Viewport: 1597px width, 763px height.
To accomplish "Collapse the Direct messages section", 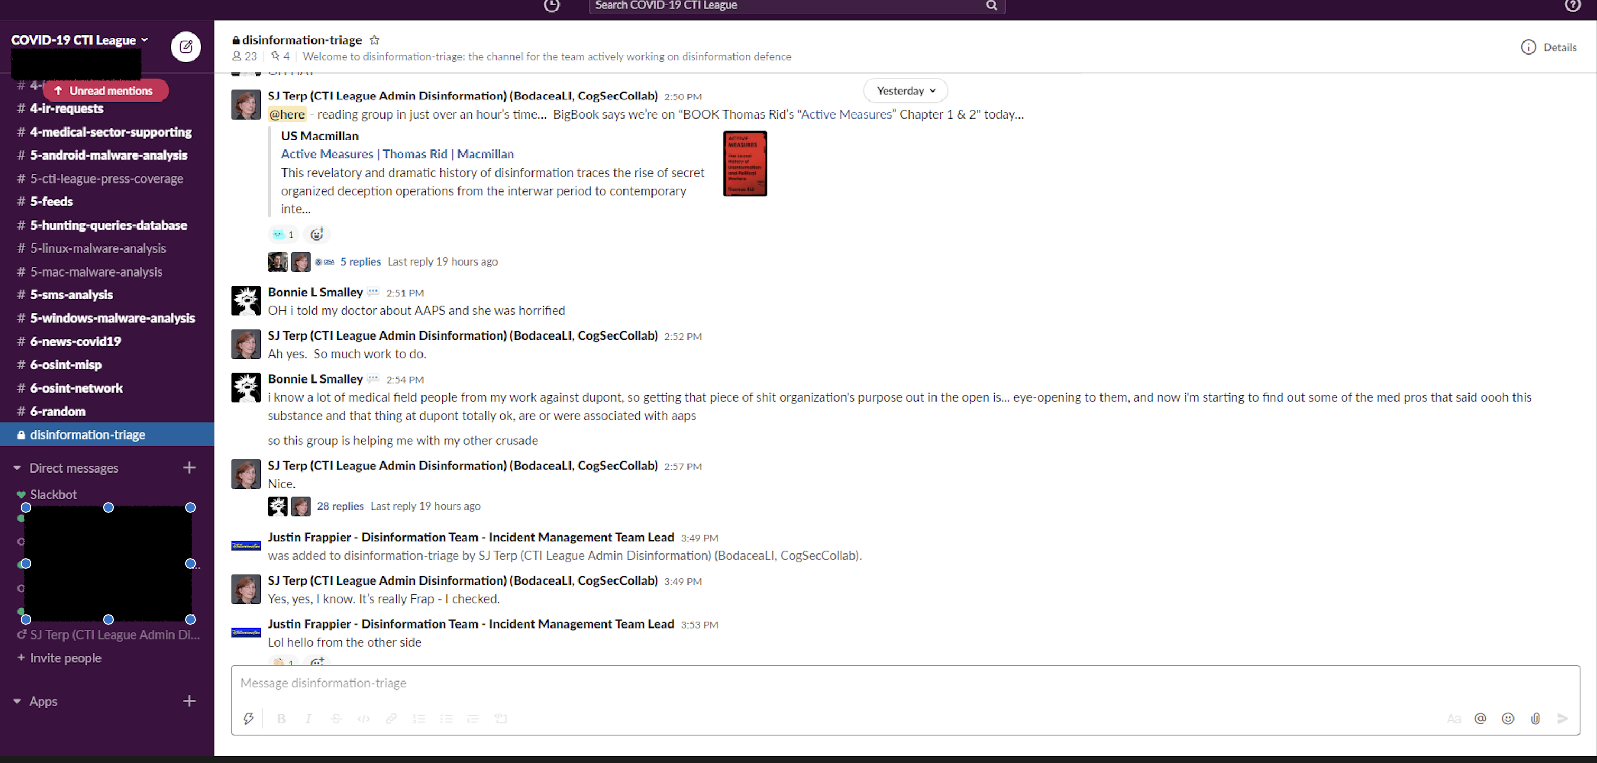I will click(17, 468).
